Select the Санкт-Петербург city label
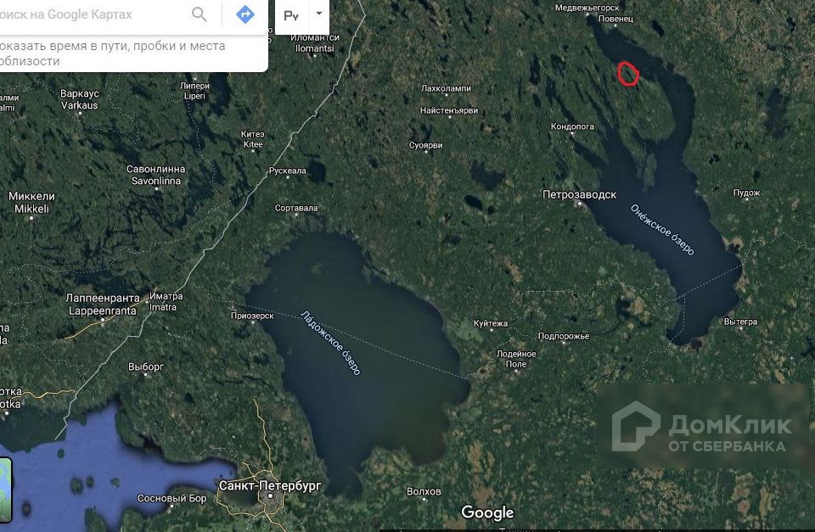The height and width of the screenshot is (532, 815). click(x=270, y=486)
